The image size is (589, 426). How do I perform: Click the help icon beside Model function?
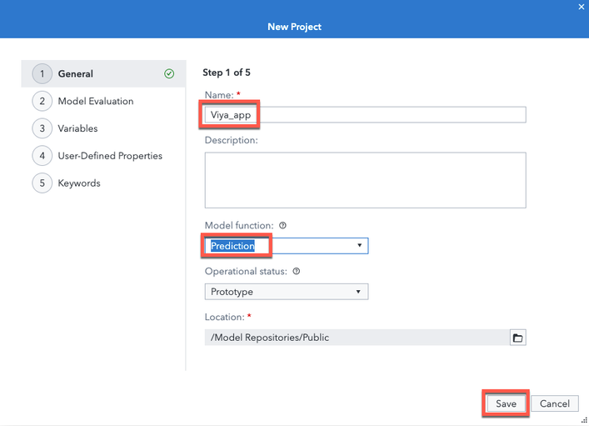282,226
